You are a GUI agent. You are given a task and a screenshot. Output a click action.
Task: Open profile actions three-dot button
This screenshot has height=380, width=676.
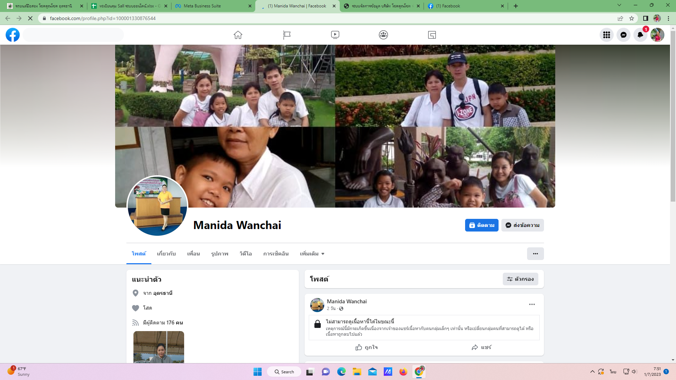pos(535,254)
